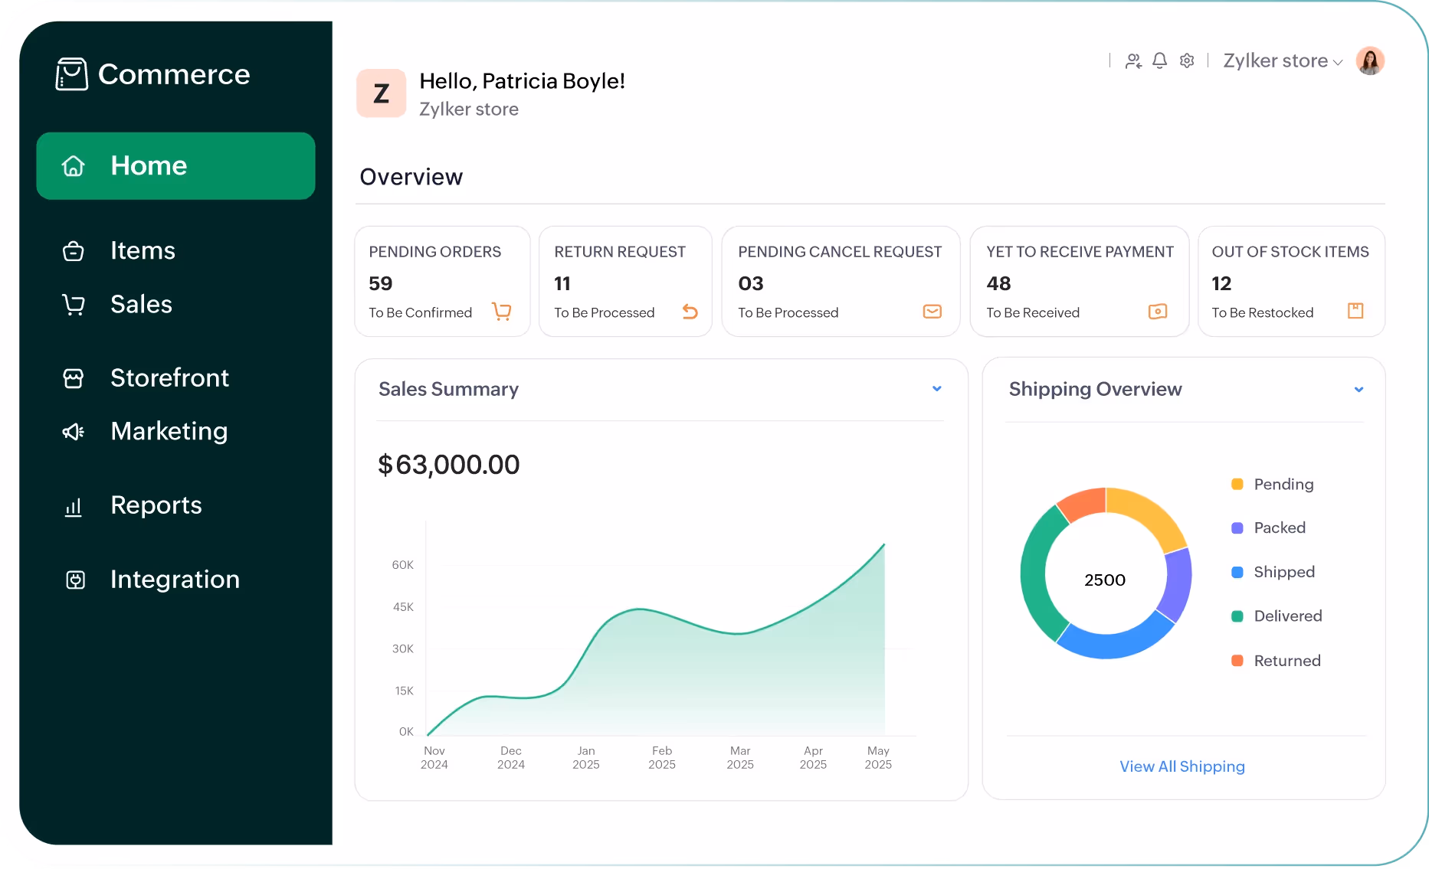Click the restock icon on Out Of Stock Items card
Screen dimensions: 1429x869
[x=1355, y=311]
